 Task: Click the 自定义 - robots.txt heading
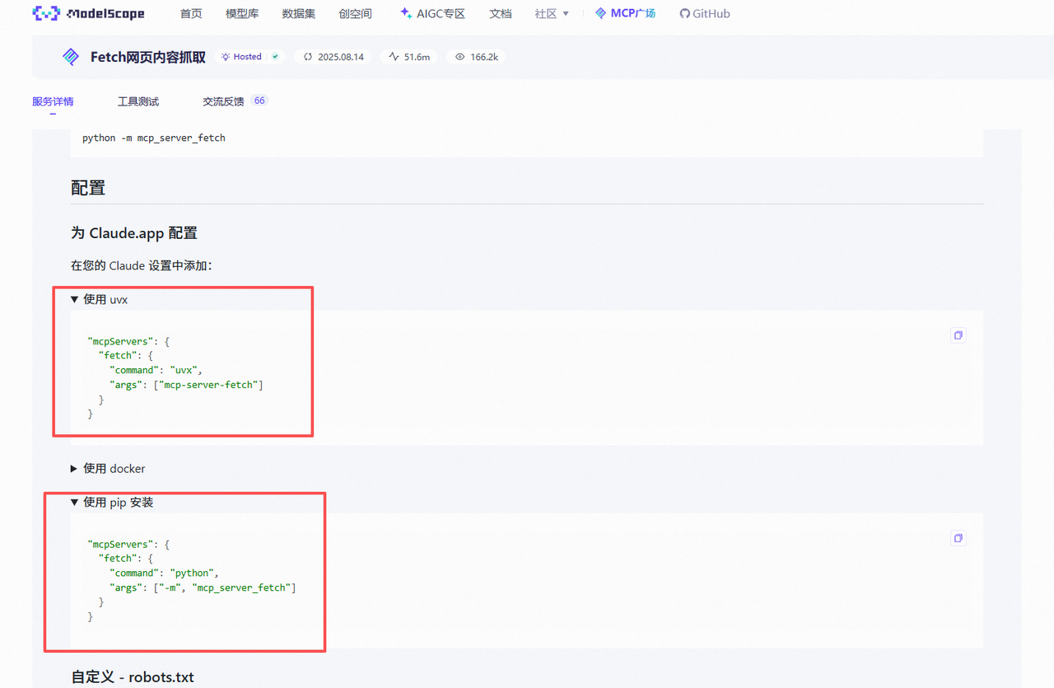(x=133, y=677)
